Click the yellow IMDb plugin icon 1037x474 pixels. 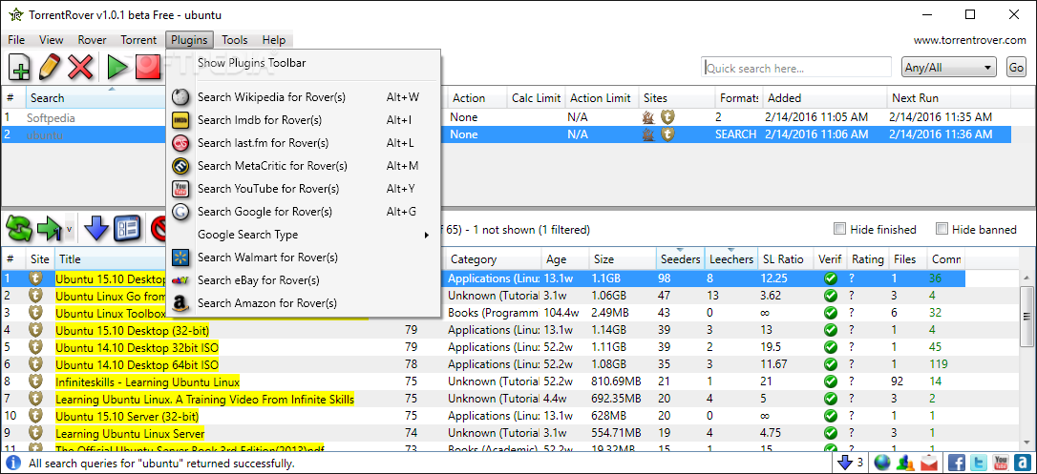tap(180, 120)
